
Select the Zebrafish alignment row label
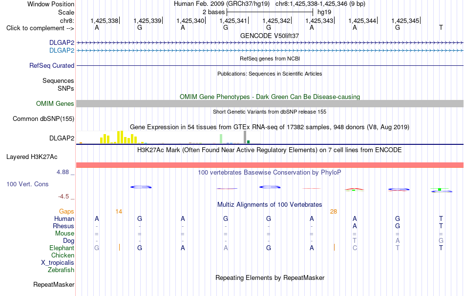(x=61, y=270)
